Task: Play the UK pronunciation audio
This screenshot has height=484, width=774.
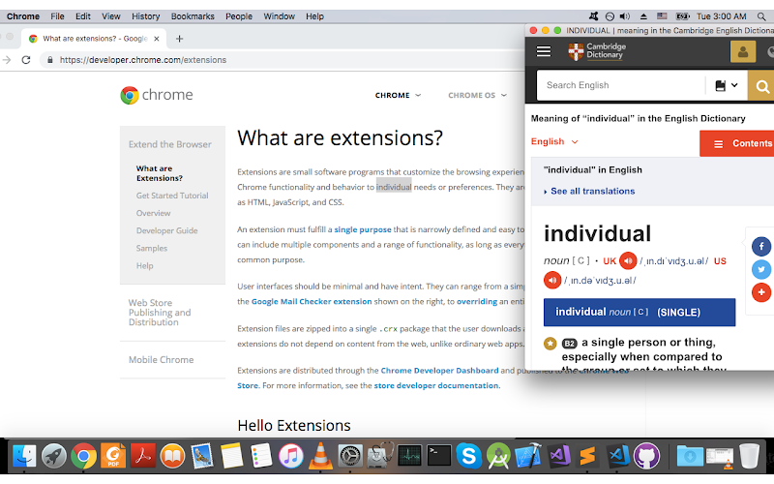Action: click(x=628, y=260)
